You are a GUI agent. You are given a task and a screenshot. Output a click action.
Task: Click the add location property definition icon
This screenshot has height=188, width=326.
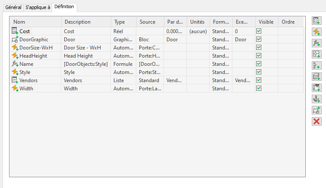pos(317,54)
